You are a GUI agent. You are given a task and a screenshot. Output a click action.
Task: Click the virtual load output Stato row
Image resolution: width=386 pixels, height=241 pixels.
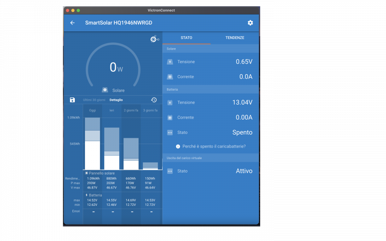coord(210,171)
